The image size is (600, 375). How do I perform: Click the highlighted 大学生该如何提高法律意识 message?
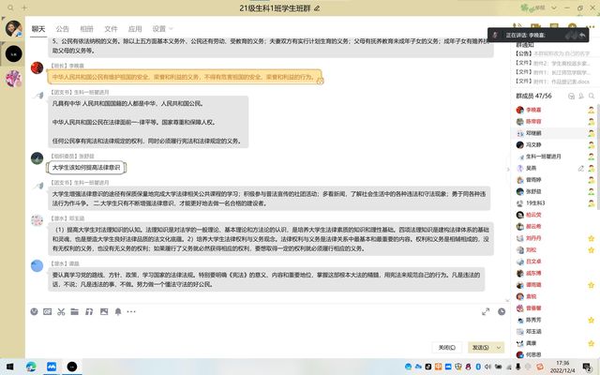point(87,167)
